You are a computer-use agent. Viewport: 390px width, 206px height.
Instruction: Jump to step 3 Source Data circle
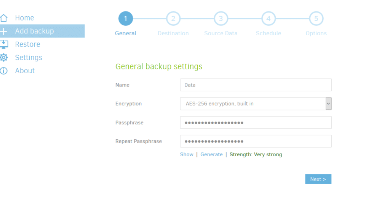click(221, 19)
